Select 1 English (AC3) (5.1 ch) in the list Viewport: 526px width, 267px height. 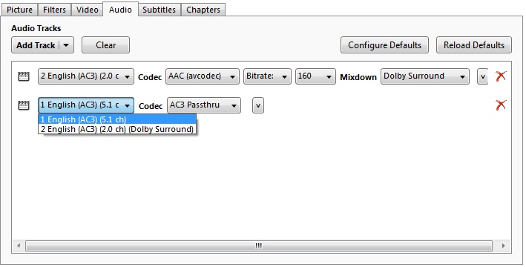117,119
